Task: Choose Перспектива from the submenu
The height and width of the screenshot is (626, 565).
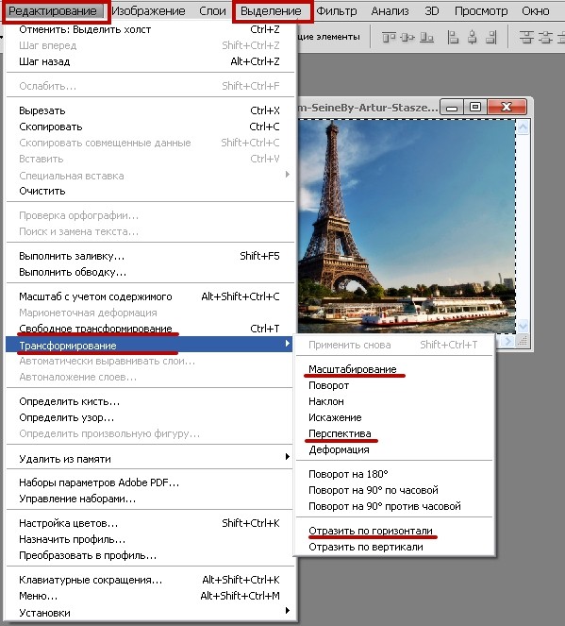Action: tap(340, 433)
